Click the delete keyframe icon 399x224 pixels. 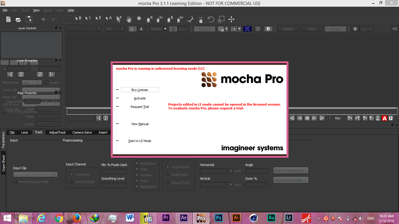point(371,118)
